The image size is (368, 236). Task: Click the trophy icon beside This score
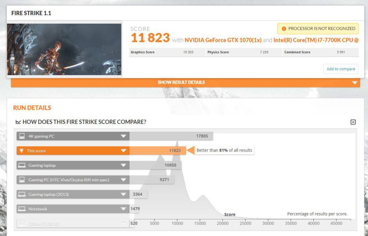click(21, 151)
